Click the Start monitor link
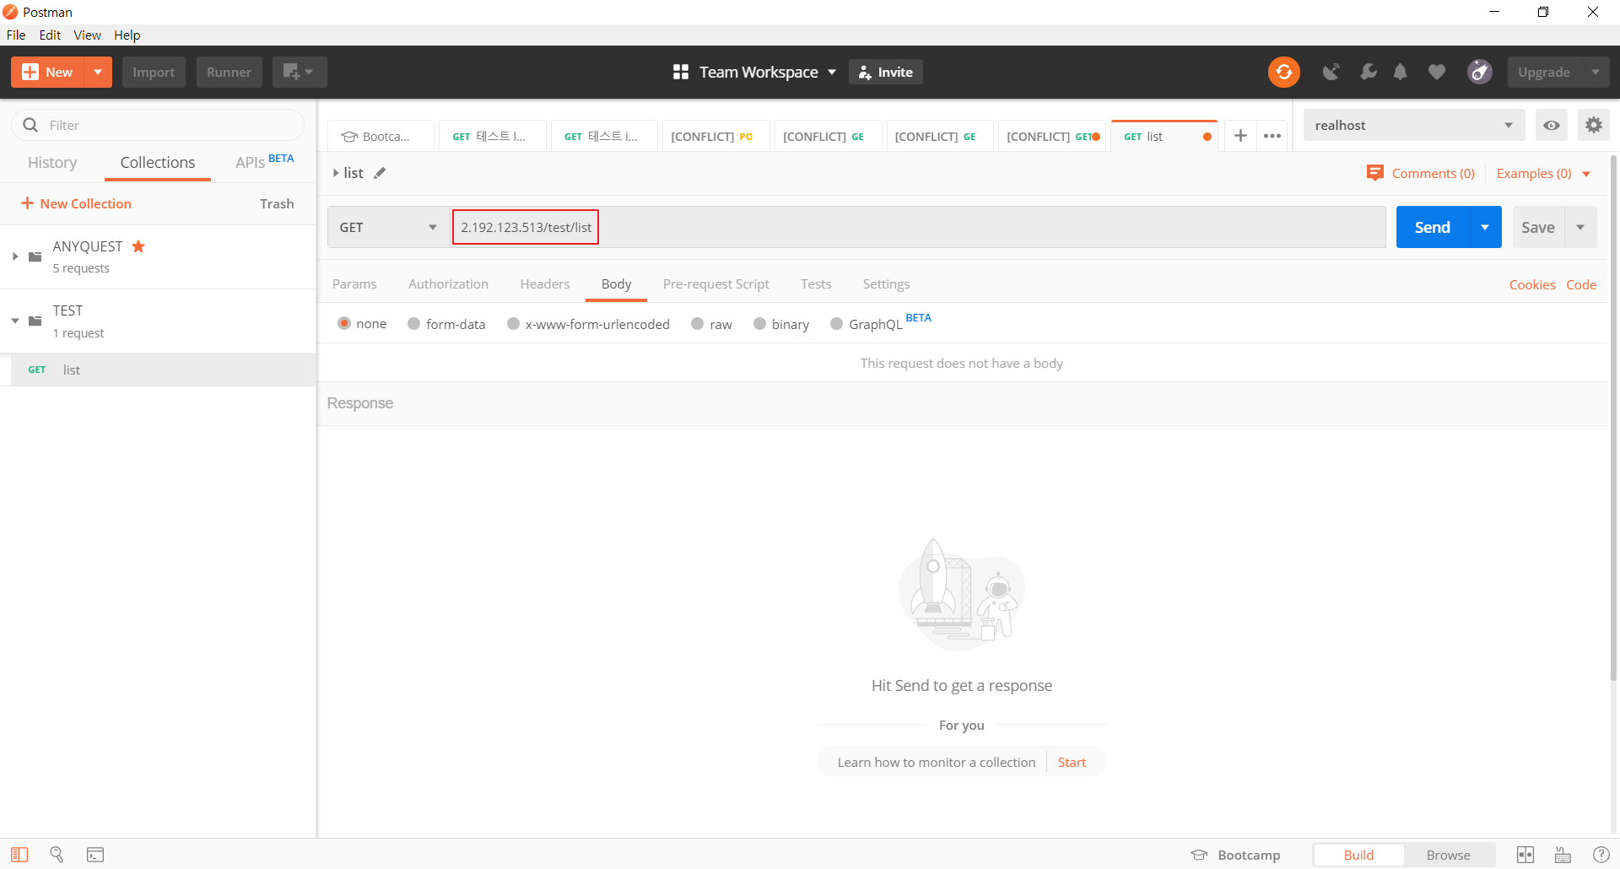Screen dimensions: 1620x869 [1072, 762]
